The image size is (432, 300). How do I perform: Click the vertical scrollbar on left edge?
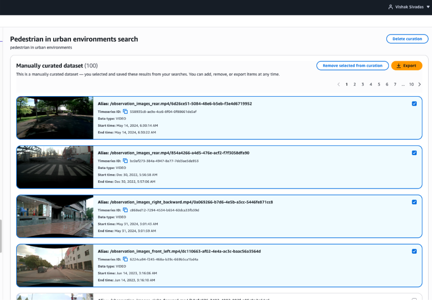(x=1, y=236)
